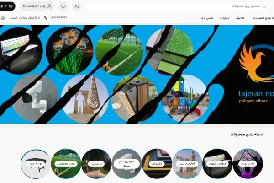Call the phone number link

click(55, 18)
